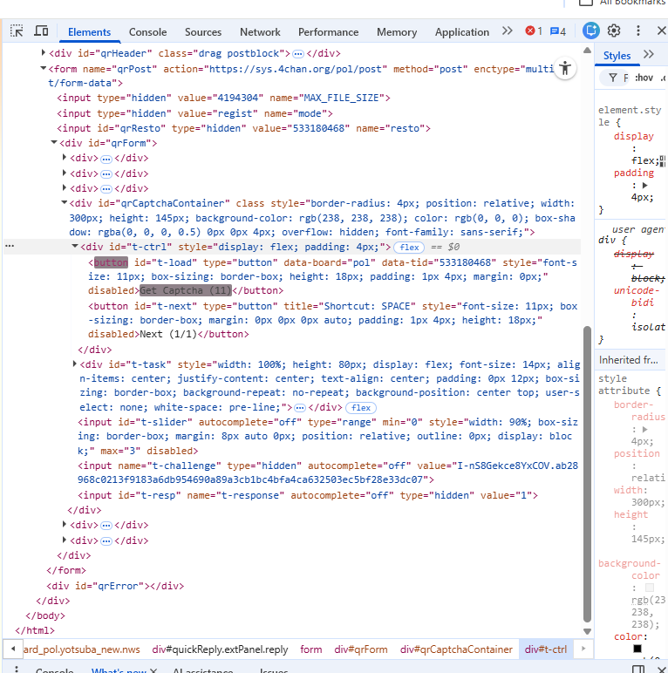Viewport: 668px width, 673px height.
Task: Open the Elements tab
Action: pyautogui.click(x=89, y=32)
